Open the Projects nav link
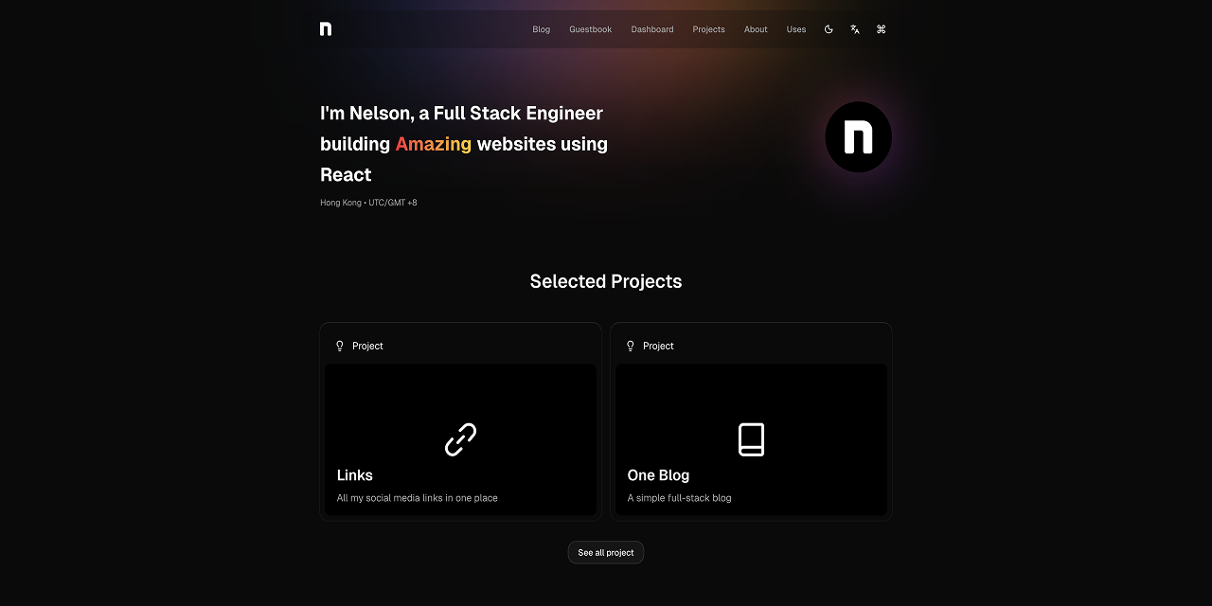This screenshot has width=1212, height=606. pyautogui.click(x=708, y=29)
